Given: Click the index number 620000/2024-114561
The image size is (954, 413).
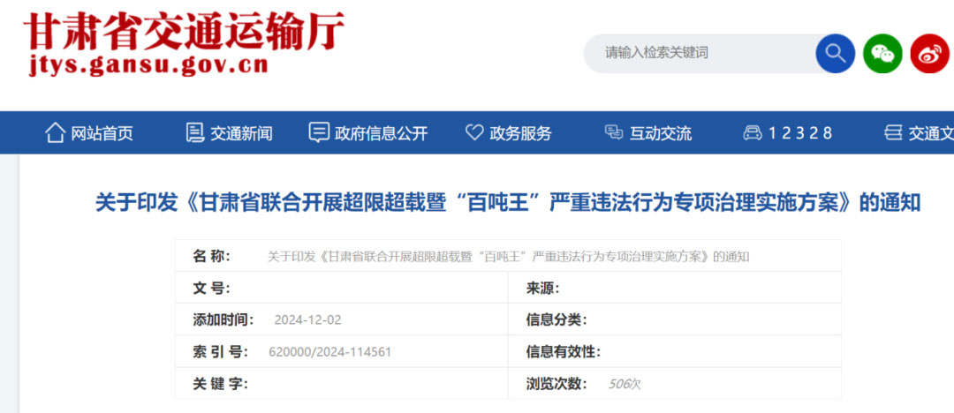Looking at the screenshot, I should 329,351.
